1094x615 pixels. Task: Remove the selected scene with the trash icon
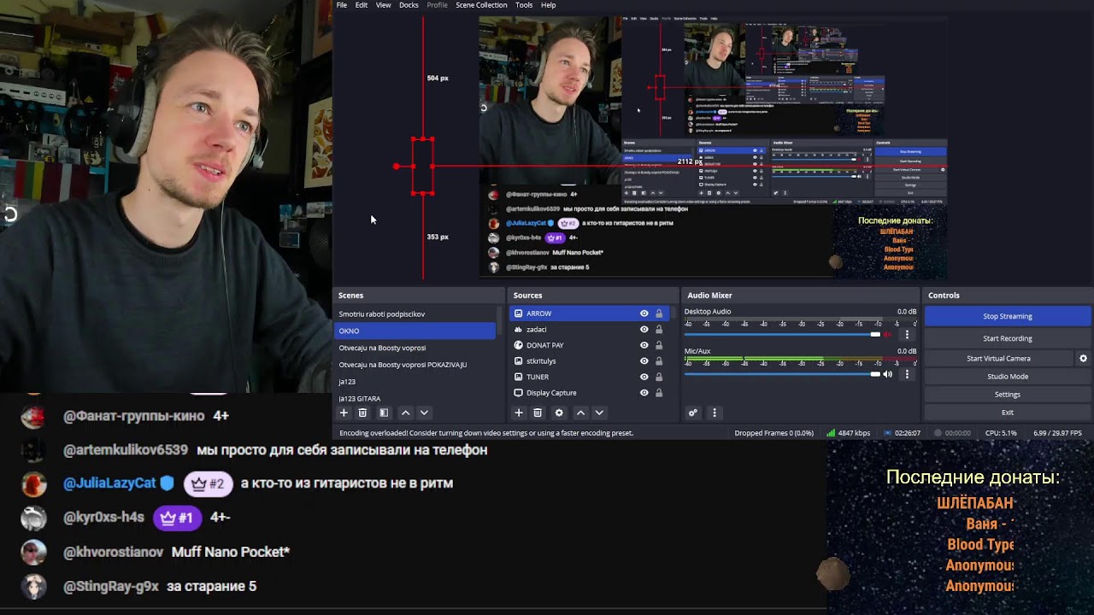(x=362, y=413)
